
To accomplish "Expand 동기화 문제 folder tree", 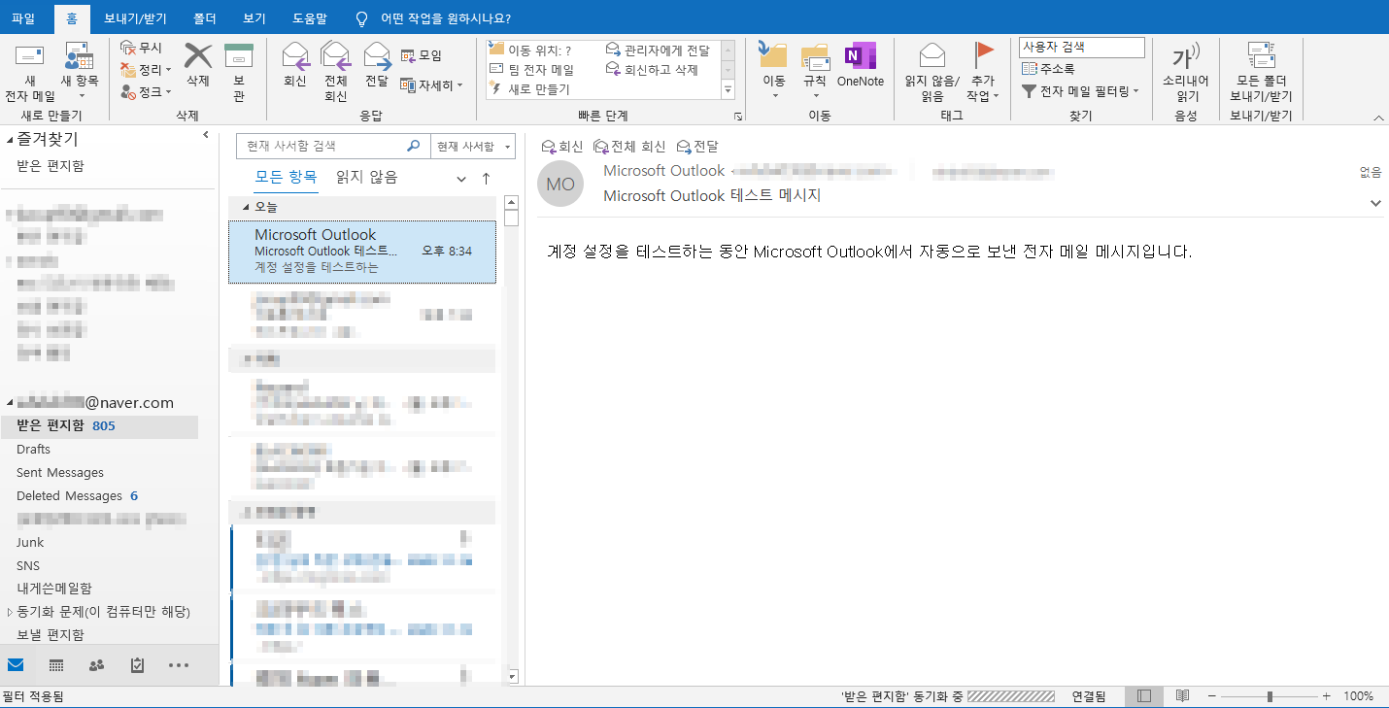I will click(10, 612).
